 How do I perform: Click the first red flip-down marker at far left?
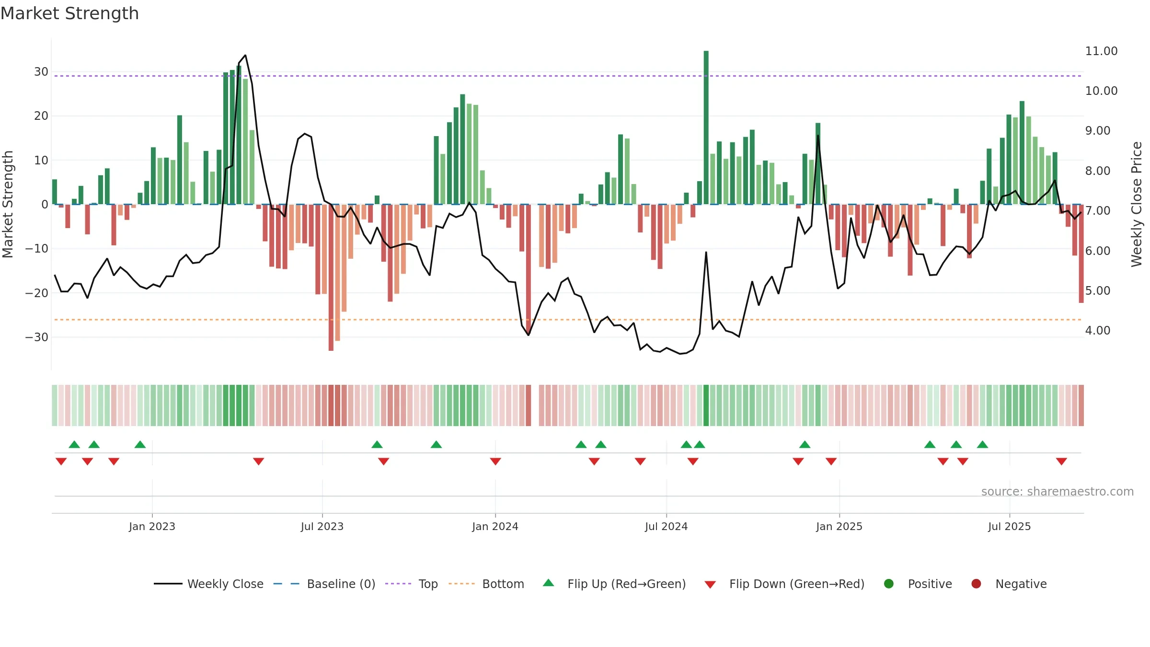[x=61, y=461]
